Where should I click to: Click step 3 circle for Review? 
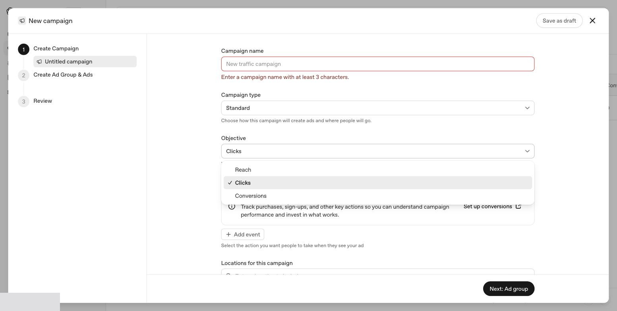pyautogui.click(x=23, y=102)
